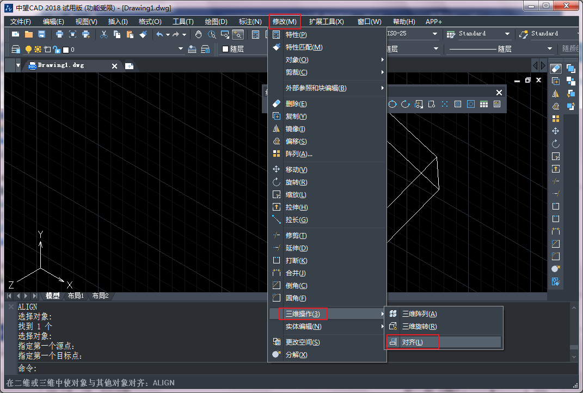The height and width of the screenshot is (393, 583).
Task: Click the Print toolbar icon
Action: [59, 34]
